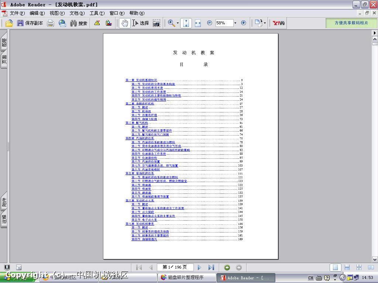Click the help question mark tray icon

point(327,278)
